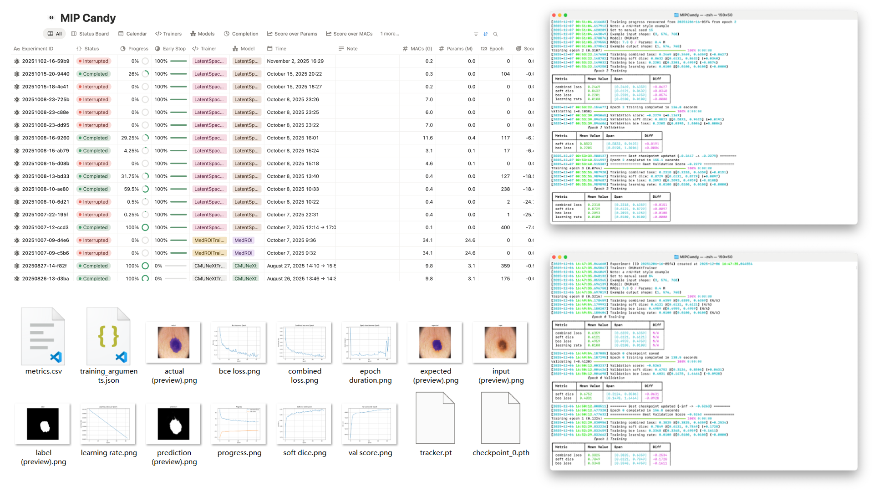Switch to the Trainers view
The width and height of the screenshot is (874, 492).
pos(168,33)
